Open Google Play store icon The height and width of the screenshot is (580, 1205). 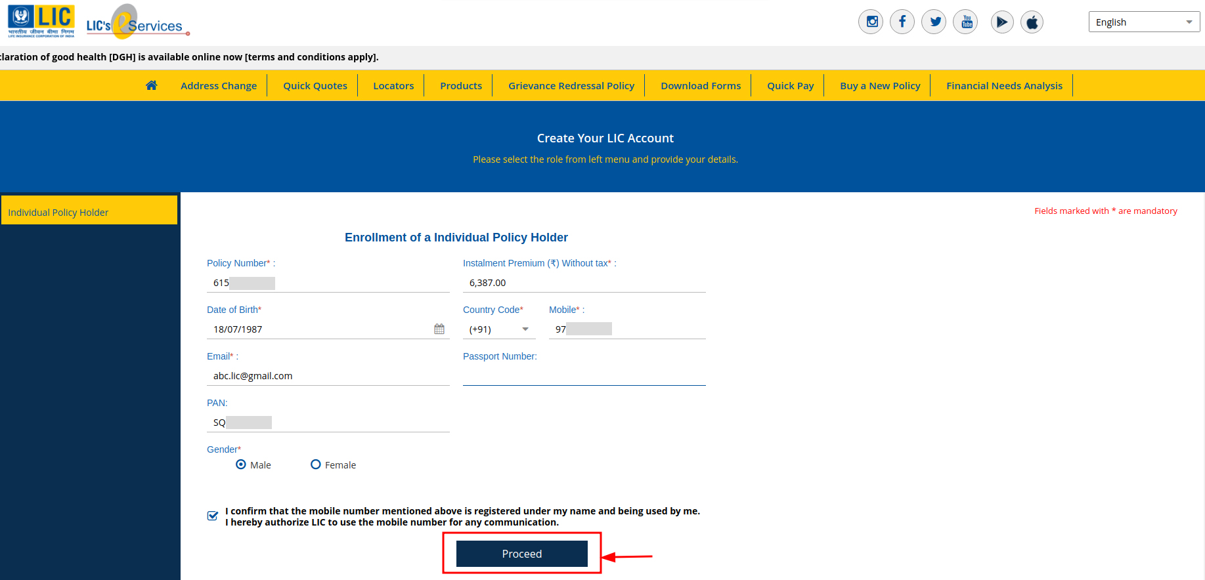(1002, 22)
